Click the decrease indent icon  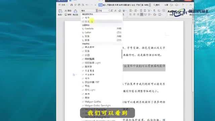[x=141, y=10]
